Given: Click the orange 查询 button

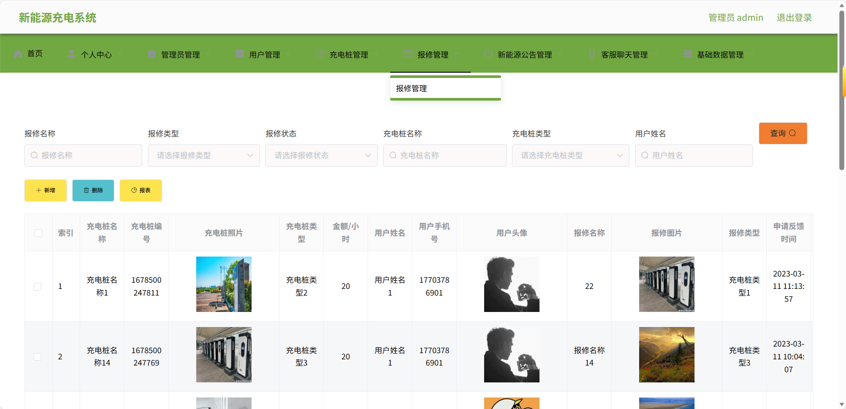Looking at the screenshot, I should 783,133.
